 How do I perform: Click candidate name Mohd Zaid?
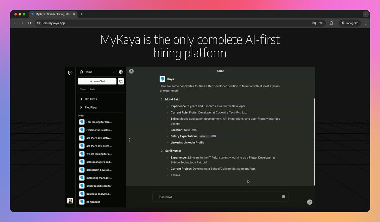tap(172, 99)
